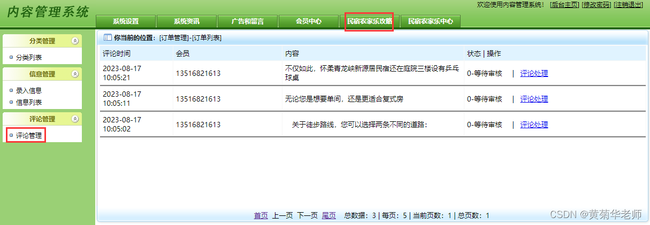Screen dimensions: 650x225
Task: Open 分类列表 in the sidebar
Action: pos(29,57)
